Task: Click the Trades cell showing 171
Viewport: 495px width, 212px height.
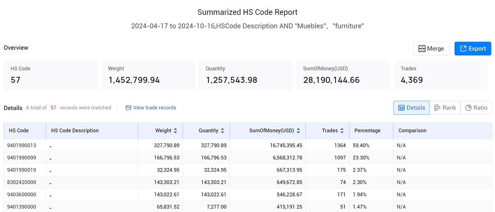Action: (x=327, y=194)
